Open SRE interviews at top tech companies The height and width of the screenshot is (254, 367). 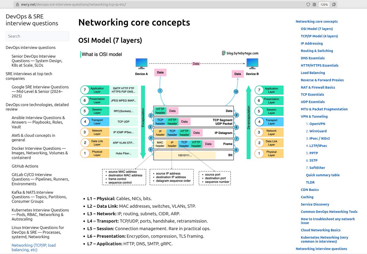point(29,76)
